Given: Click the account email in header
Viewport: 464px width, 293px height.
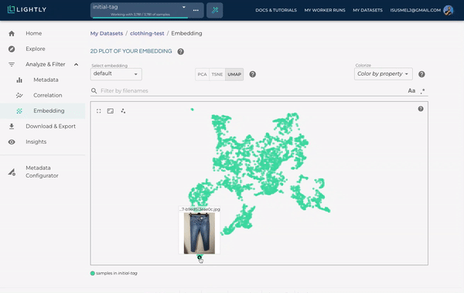Looking at the screenshot, I should point(415,10).
